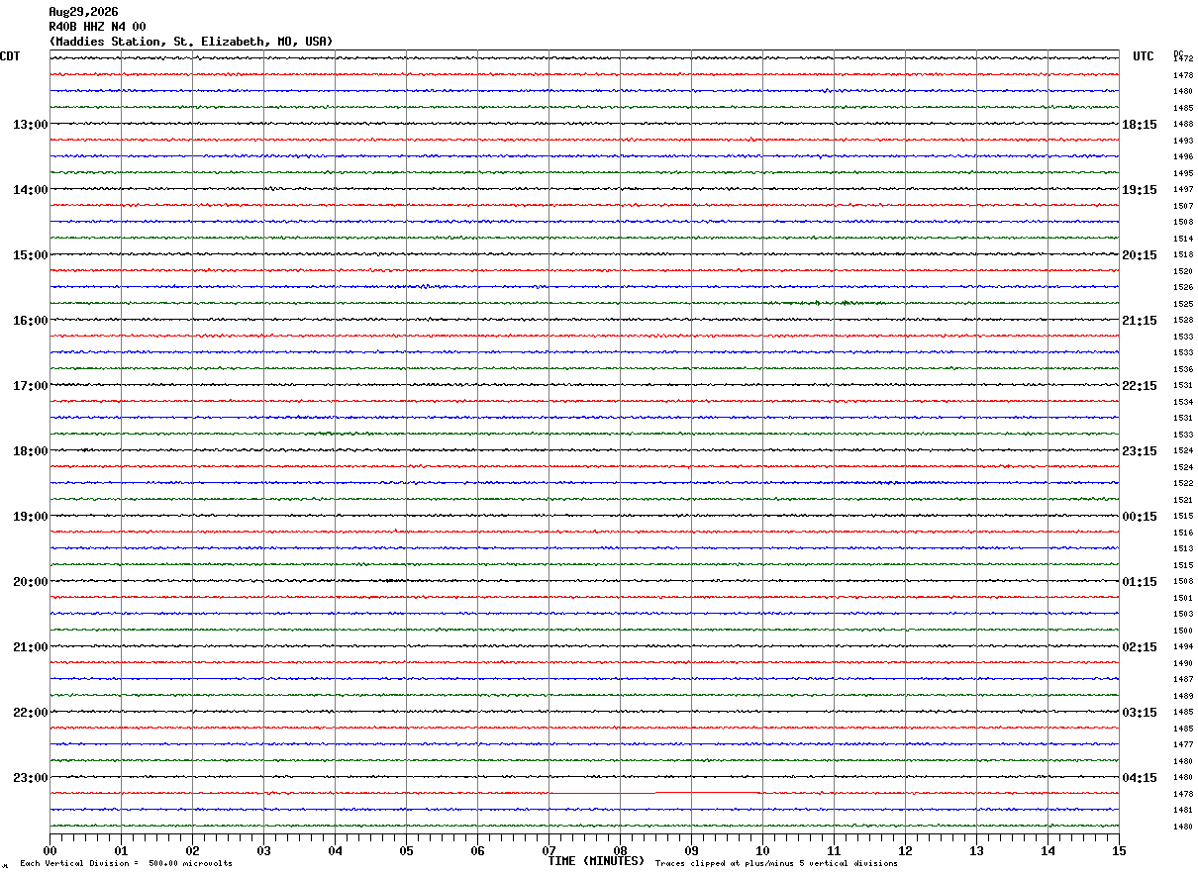This screenshot has height=877, width=1198.
Task: Click the 18:15 UTC time label
Action: (1139, 125)
